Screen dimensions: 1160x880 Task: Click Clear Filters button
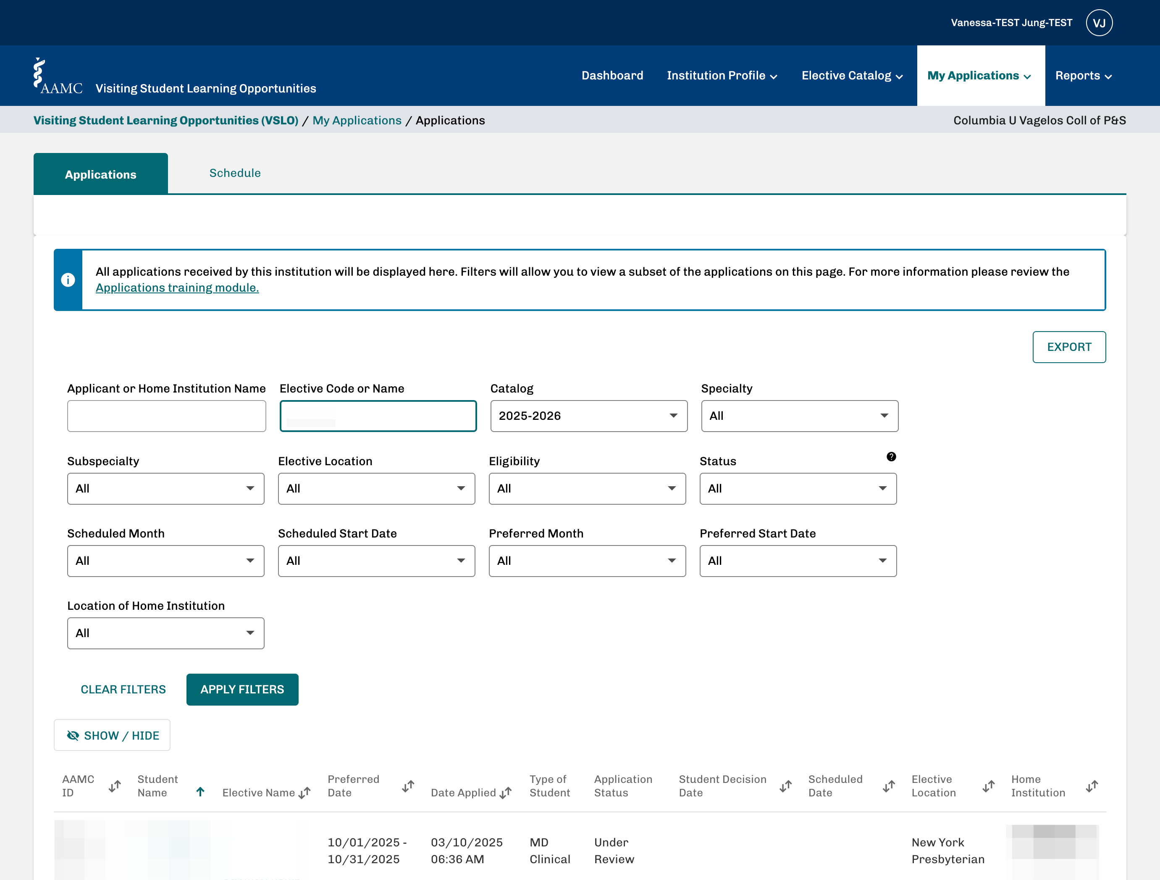pos(123,690)
